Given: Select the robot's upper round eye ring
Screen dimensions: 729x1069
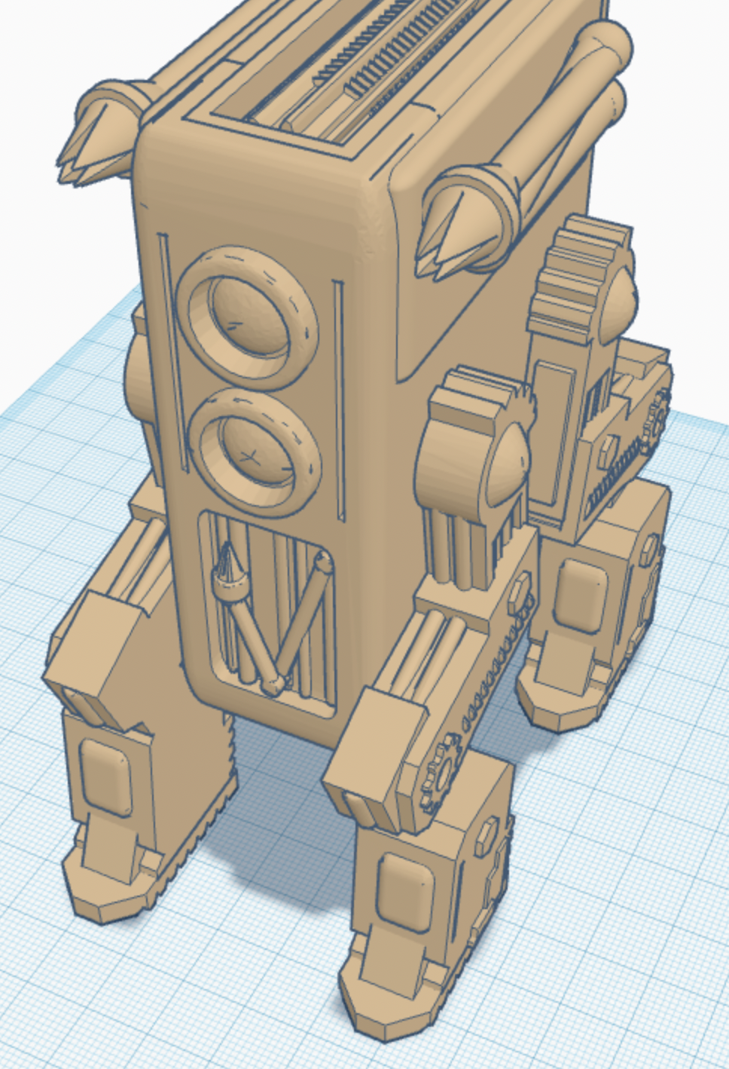Looking at the screenshot, I should click(247, 317).
